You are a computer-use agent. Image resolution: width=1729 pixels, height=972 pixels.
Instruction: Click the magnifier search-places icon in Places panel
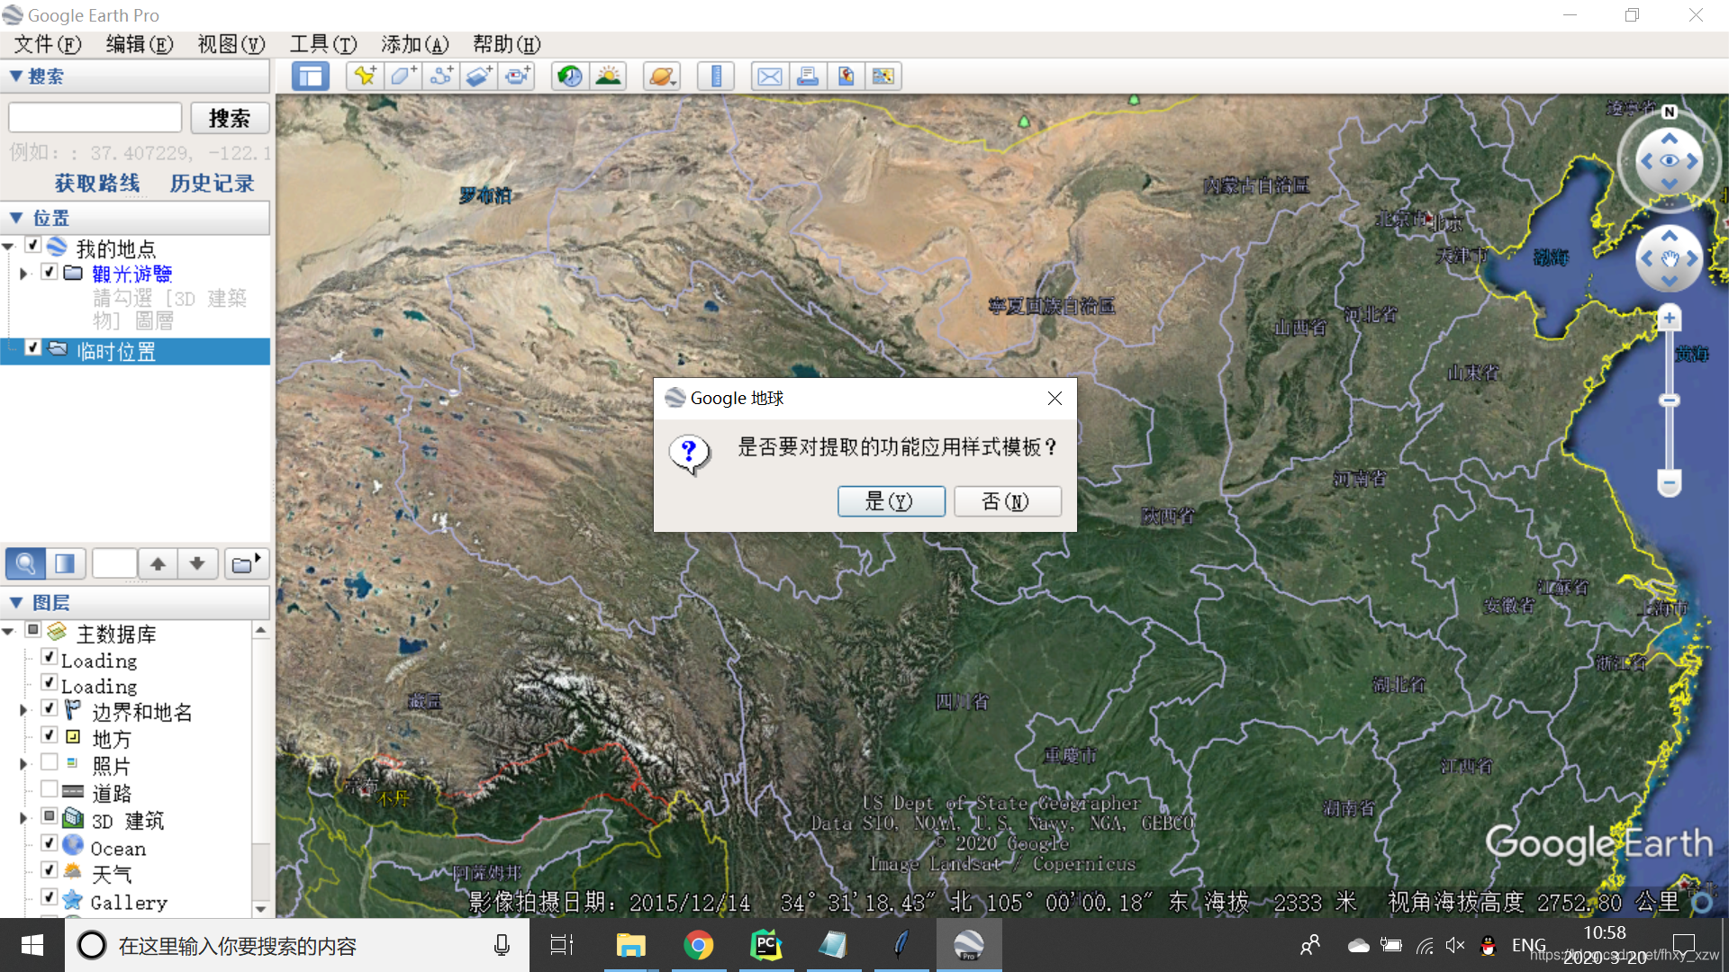click(26, 564)
